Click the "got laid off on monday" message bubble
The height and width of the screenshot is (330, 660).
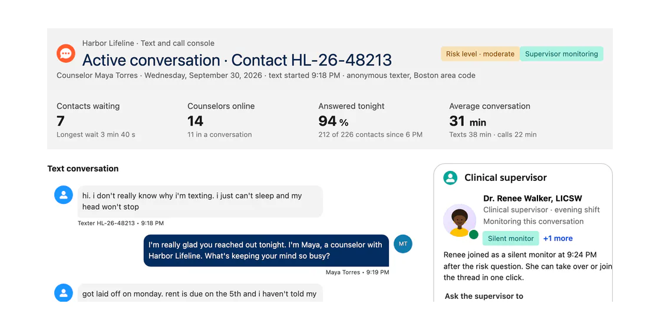pyautogui.click(x=200, y=293)
